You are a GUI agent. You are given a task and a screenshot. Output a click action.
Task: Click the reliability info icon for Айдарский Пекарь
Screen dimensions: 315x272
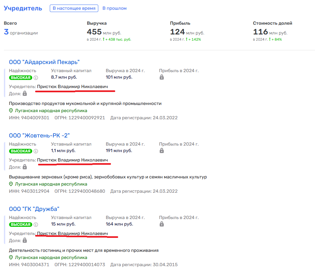click(x=36, y=78)
